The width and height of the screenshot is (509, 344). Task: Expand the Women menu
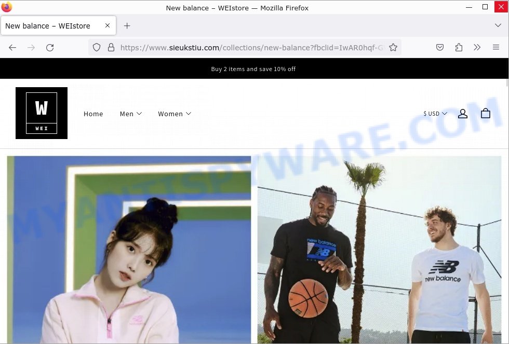pos(175,114)
